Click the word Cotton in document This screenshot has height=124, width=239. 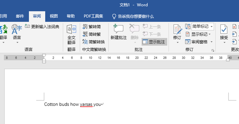pyautogui.click(x=51, y=104)
